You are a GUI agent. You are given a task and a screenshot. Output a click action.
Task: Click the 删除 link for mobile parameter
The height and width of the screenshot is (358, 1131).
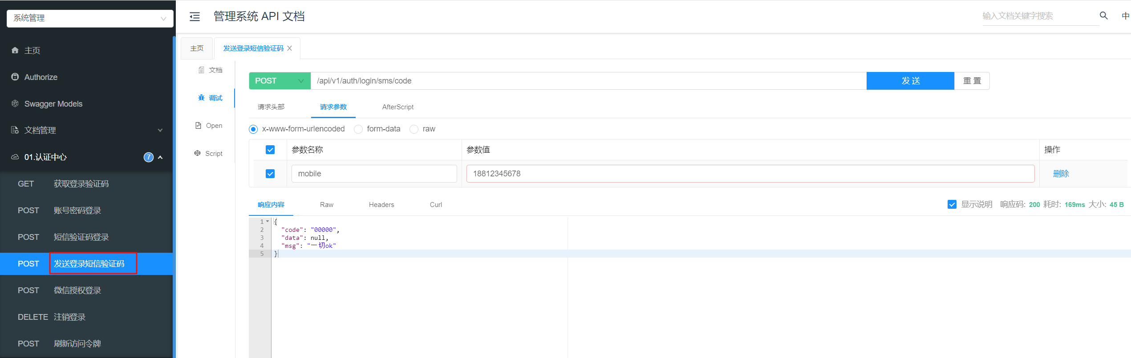coord(1061,174)
